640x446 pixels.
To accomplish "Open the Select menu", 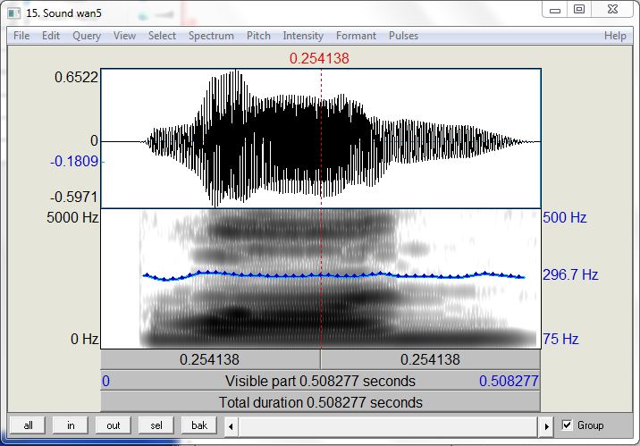I will pyautogui.click(x=162, y=36).
